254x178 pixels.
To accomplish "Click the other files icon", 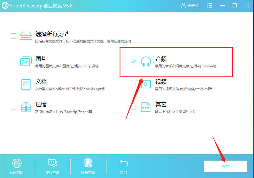I will [146, 107].
